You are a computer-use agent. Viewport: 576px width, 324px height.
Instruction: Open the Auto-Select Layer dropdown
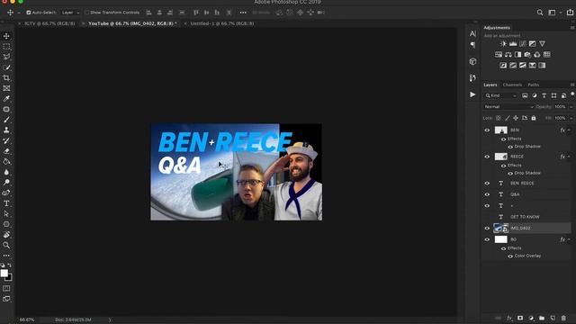(70, 13)
